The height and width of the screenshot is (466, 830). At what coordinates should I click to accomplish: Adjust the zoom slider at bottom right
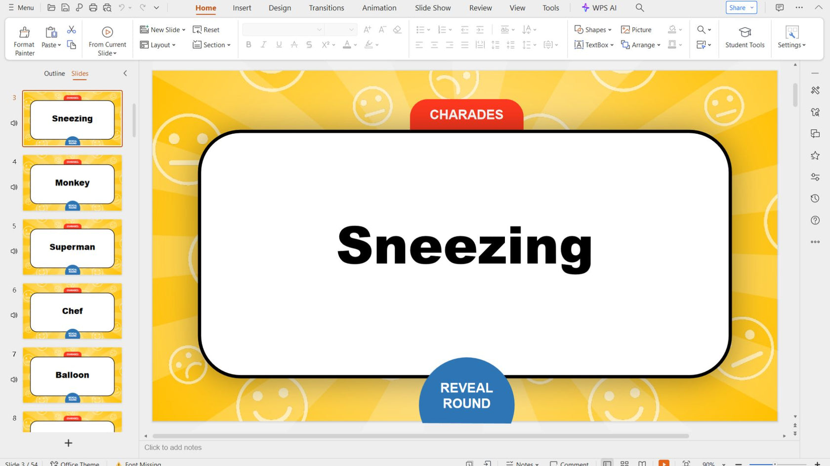775,464
